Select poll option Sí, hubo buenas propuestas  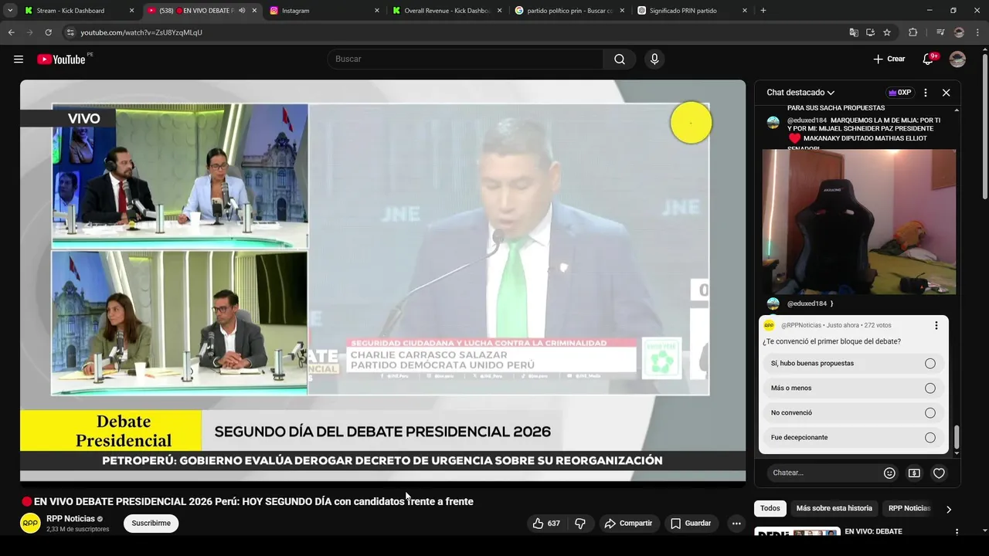(x=853, y=364)
